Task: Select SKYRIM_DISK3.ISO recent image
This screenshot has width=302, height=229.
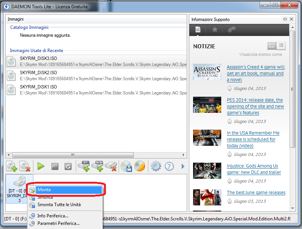Action: [x=96, y=62]
